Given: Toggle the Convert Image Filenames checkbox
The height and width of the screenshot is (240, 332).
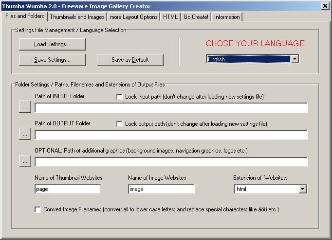Looking at the screenshot, I should coord(37,209).
